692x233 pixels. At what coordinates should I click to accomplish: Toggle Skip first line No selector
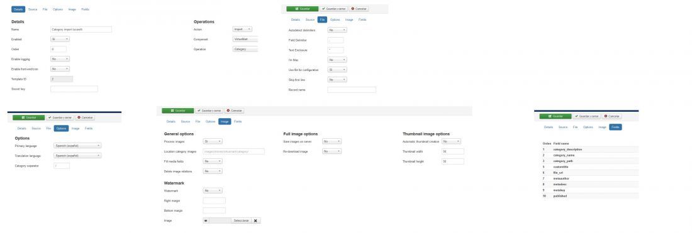click(337, 80)
